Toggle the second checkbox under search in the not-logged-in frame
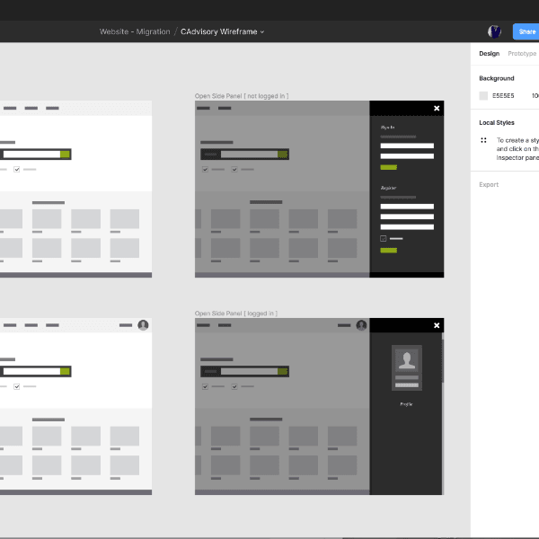539x539 pixels. 234,170
